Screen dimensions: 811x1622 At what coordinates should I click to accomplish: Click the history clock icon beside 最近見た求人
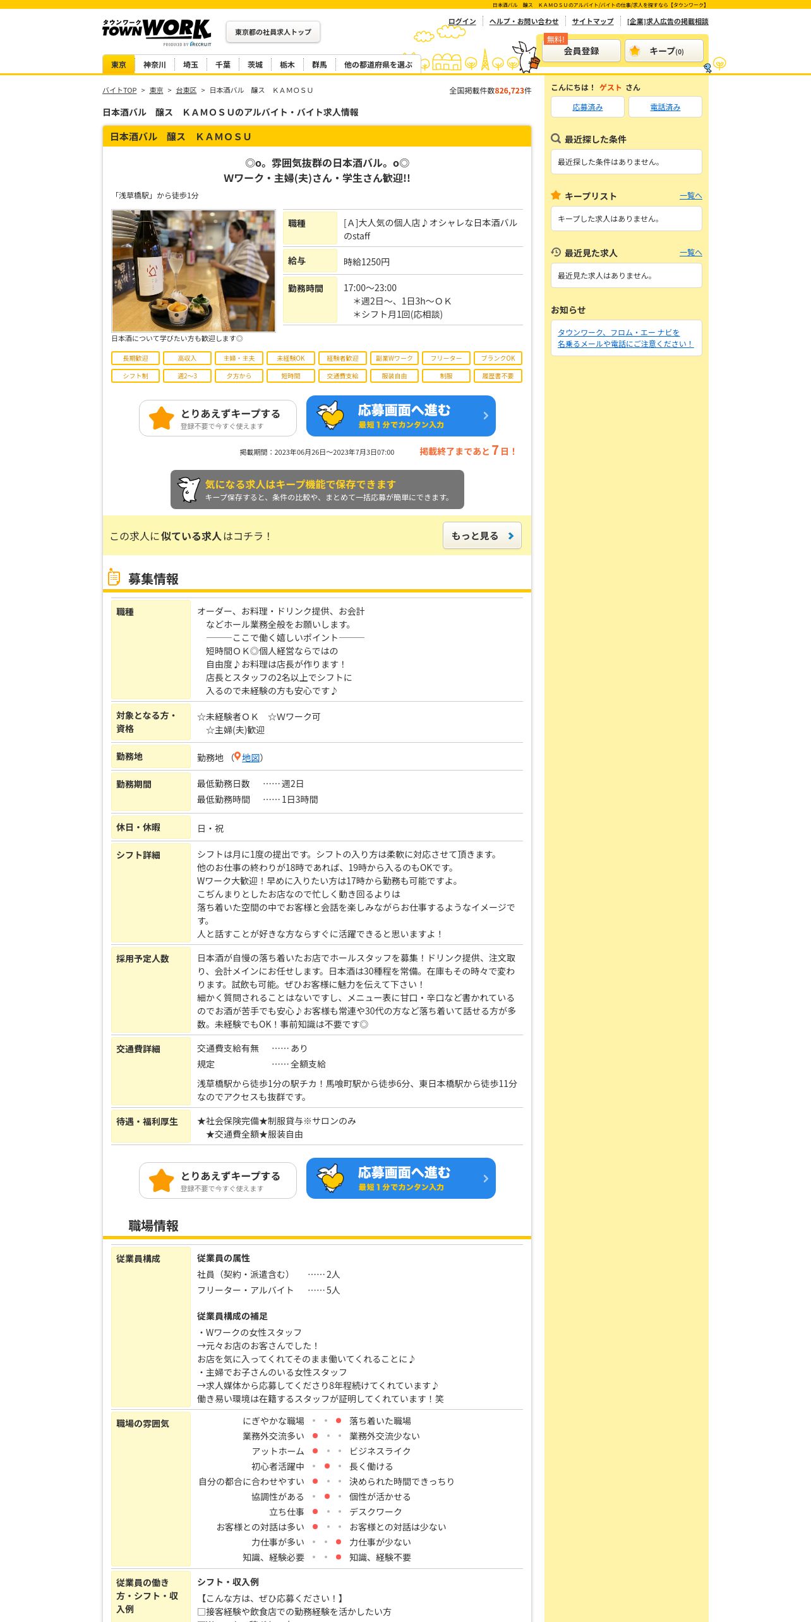[x=556, y=252]
